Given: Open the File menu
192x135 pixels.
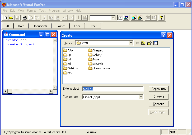Looking at the screenshot, I should click(x=5, y=11).
